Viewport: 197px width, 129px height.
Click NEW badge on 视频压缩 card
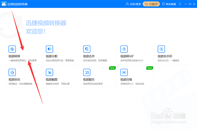coord(150,68)
